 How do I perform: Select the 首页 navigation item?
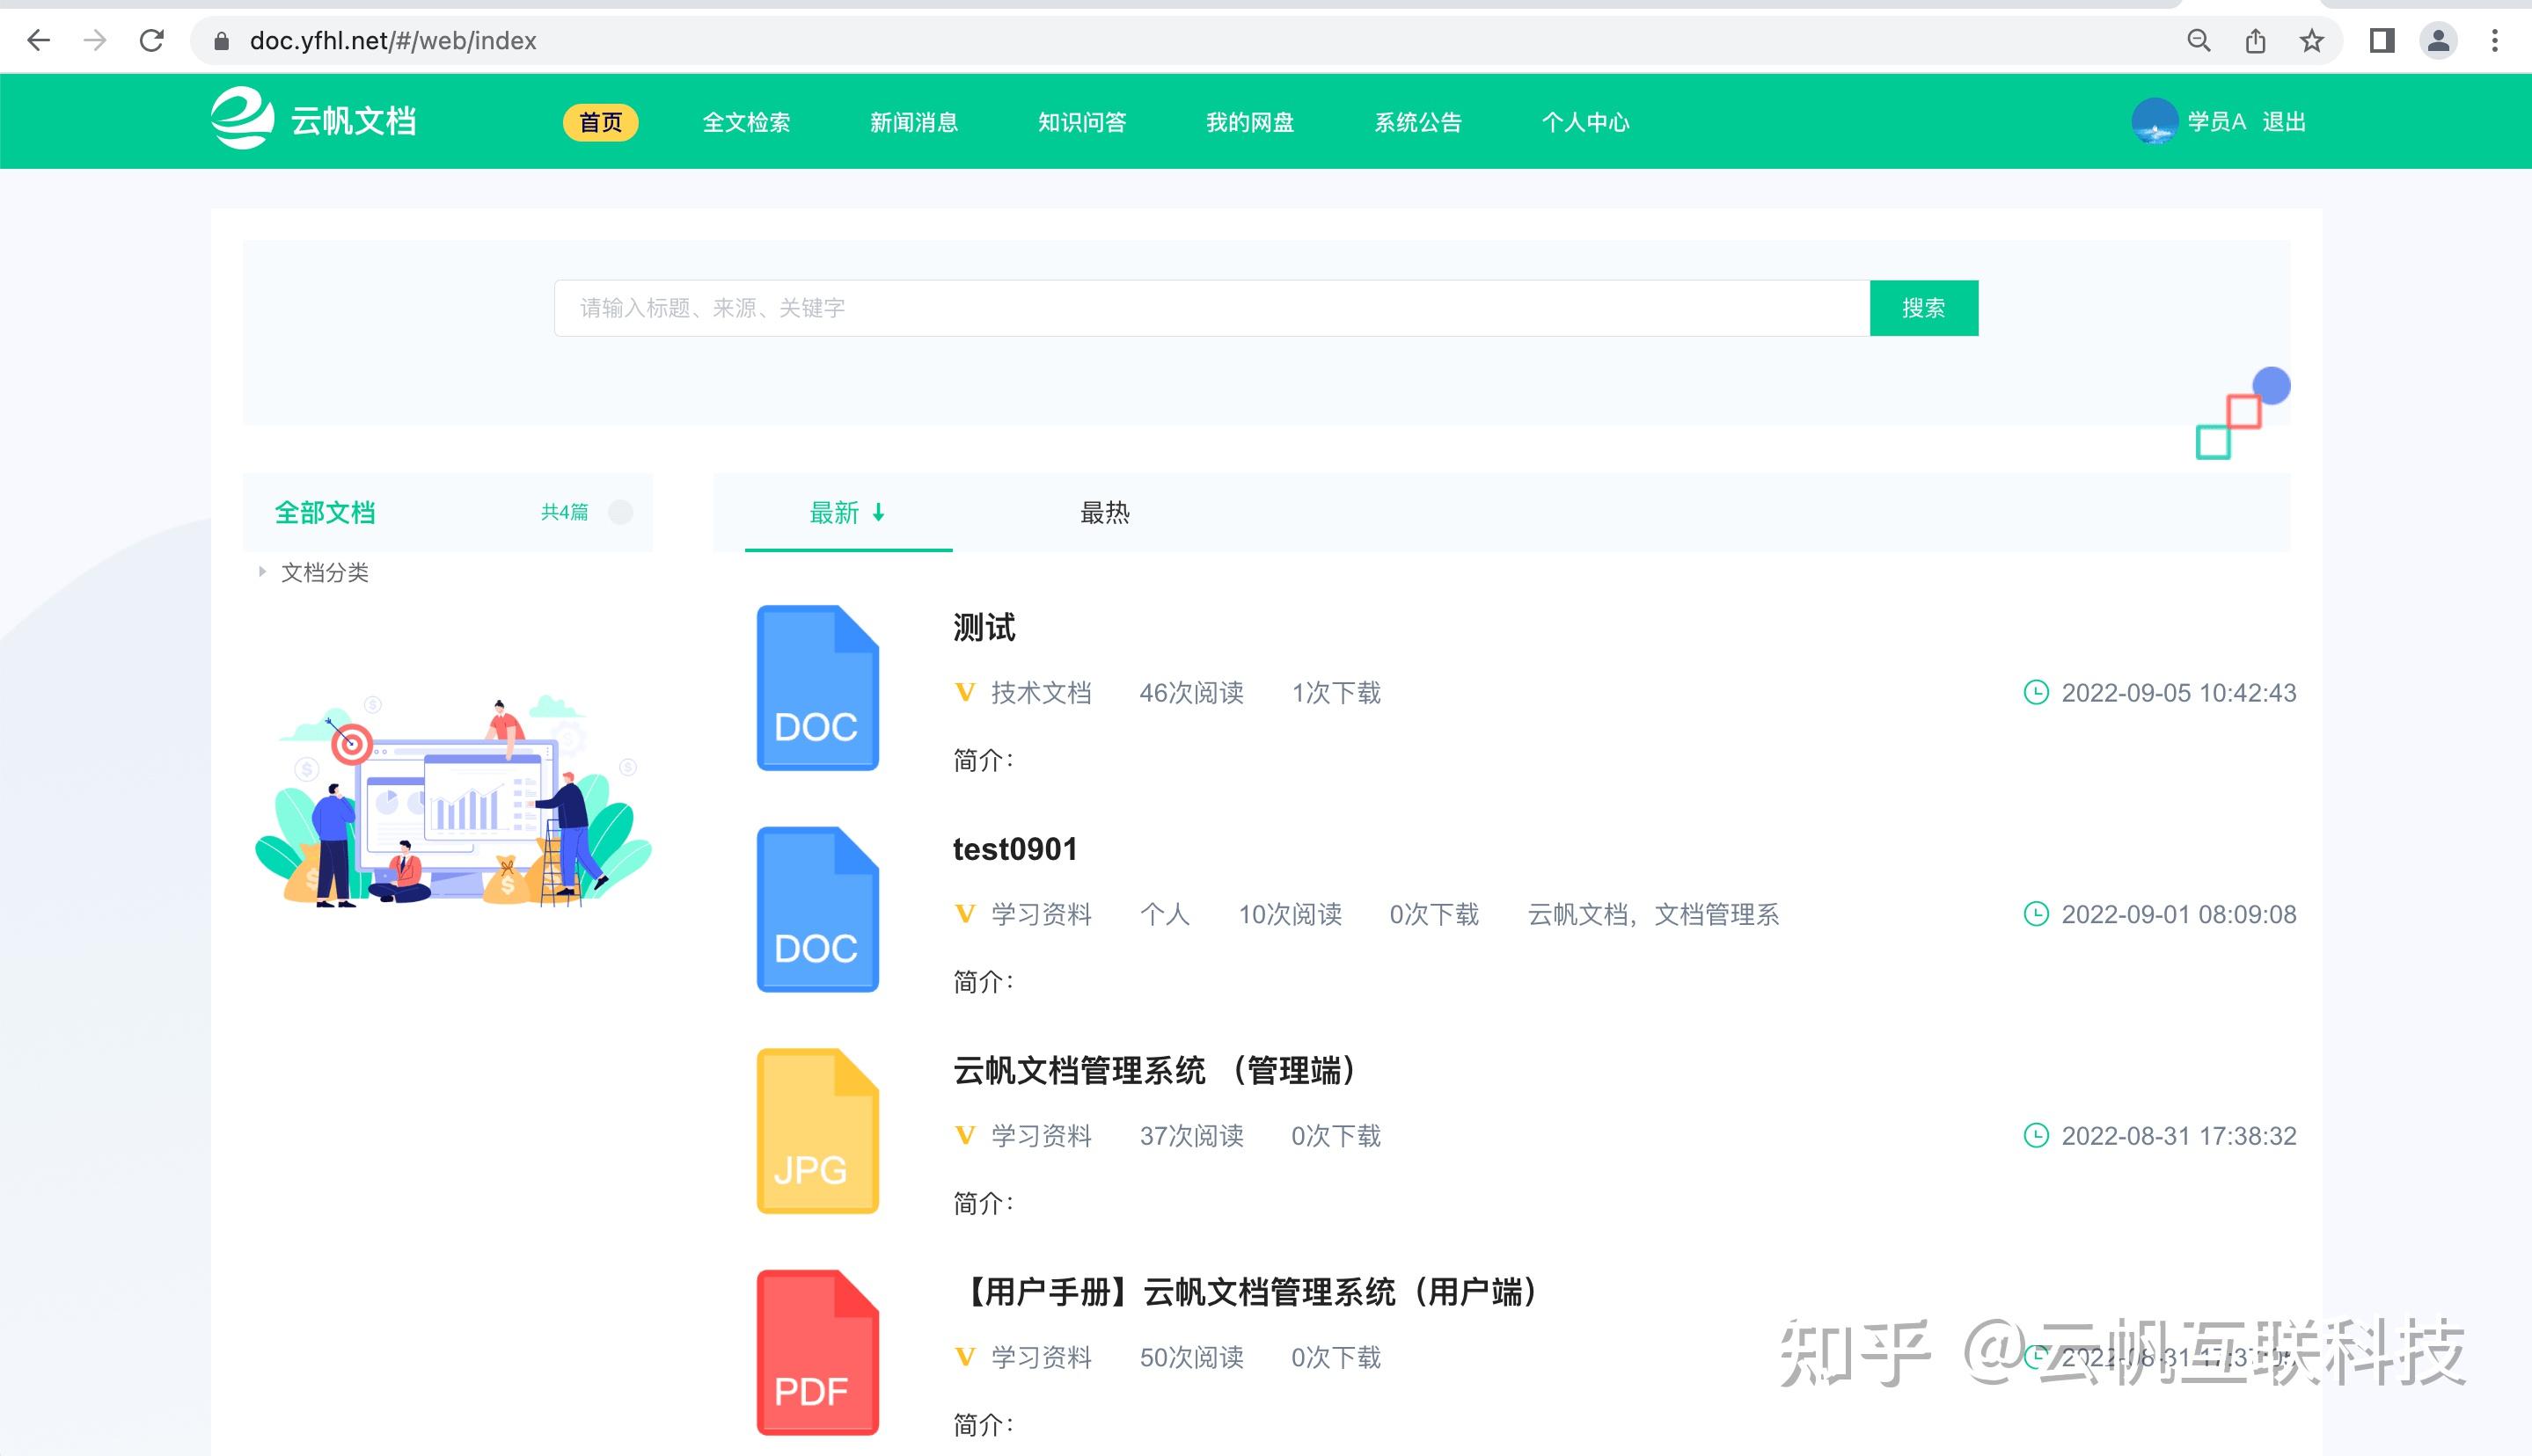(x=600, y=122)
